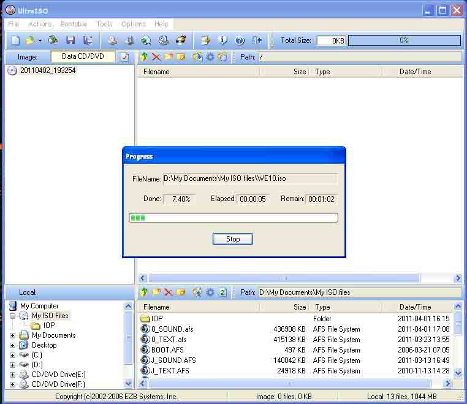The width and height of the screenshot is (467, 404).
Task: Click the New Folder icon in image toolbar
Action: tap(169, 56)
